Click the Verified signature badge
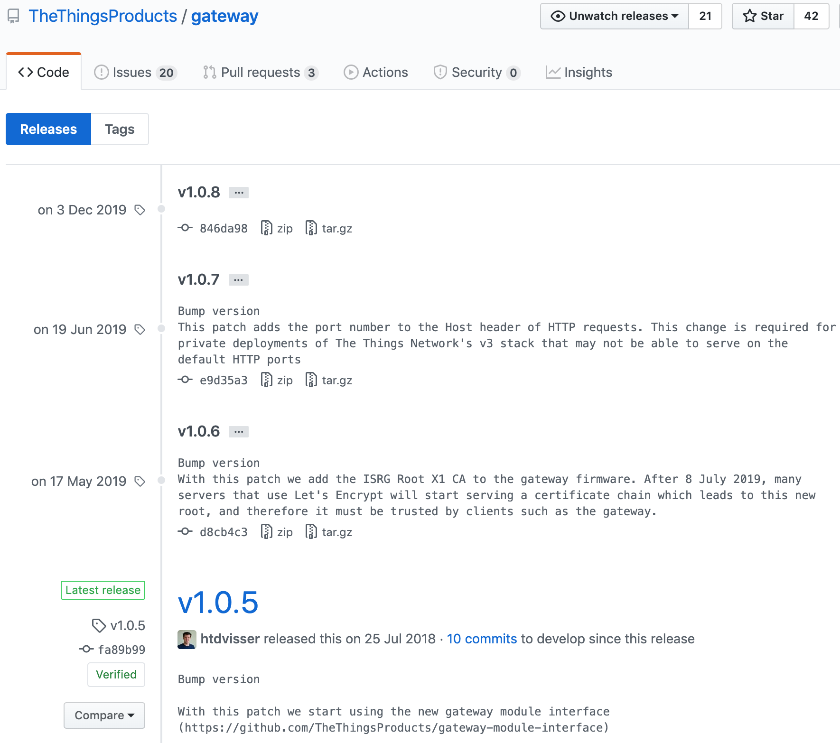 [116, 675]
